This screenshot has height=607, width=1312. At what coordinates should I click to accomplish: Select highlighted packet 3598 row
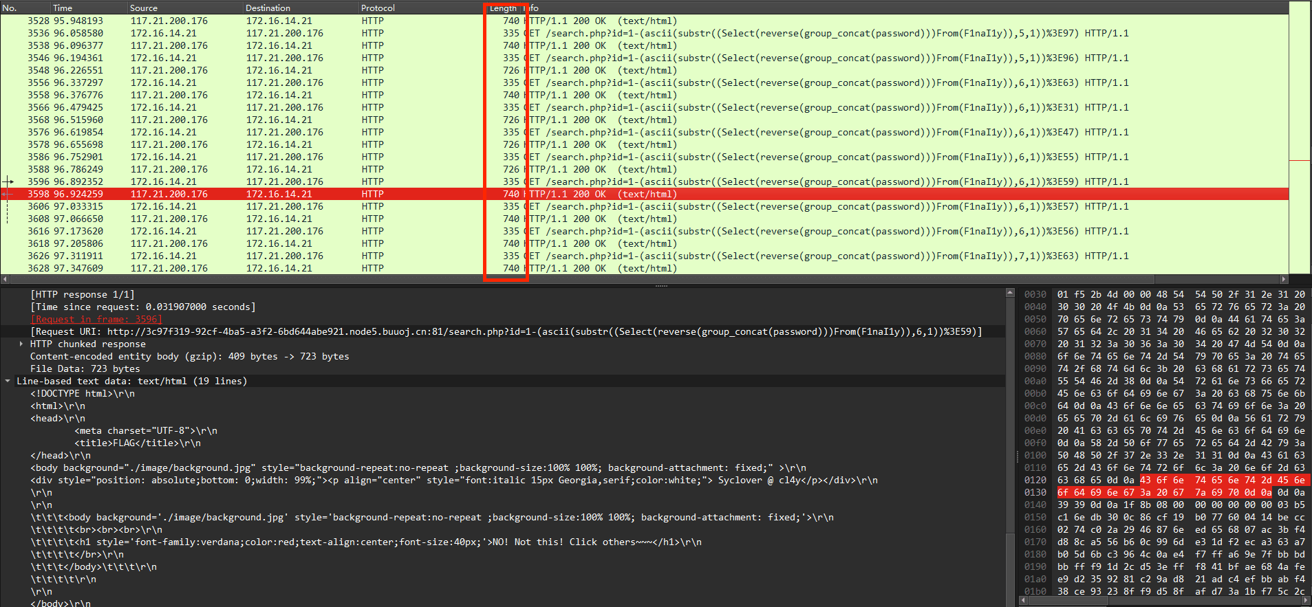[644, 194]
